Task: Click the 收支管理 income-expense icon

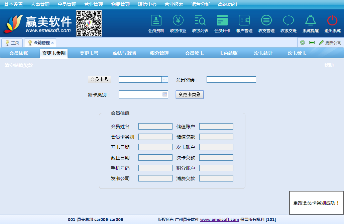Action: [266, 21]
